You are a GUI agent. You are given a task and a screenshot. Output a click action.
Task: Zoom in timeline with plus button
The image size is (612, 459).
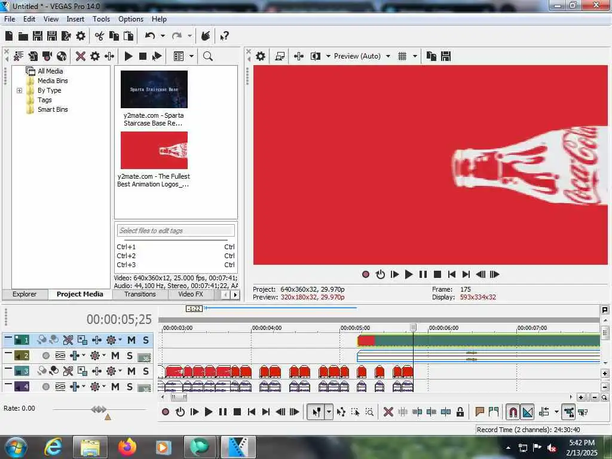(581, 397)
